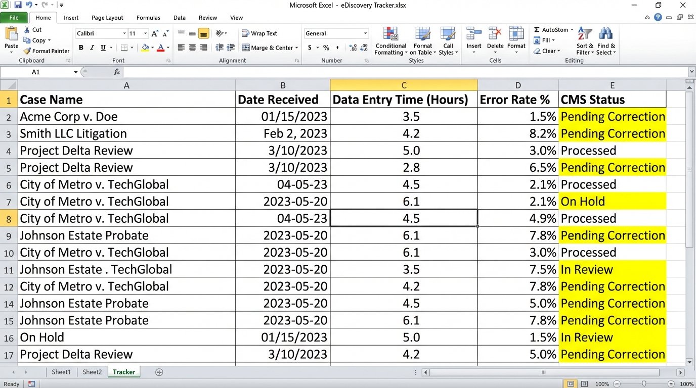Click the Delete cells icon
696x388 pixels.
tap(495, 34)
